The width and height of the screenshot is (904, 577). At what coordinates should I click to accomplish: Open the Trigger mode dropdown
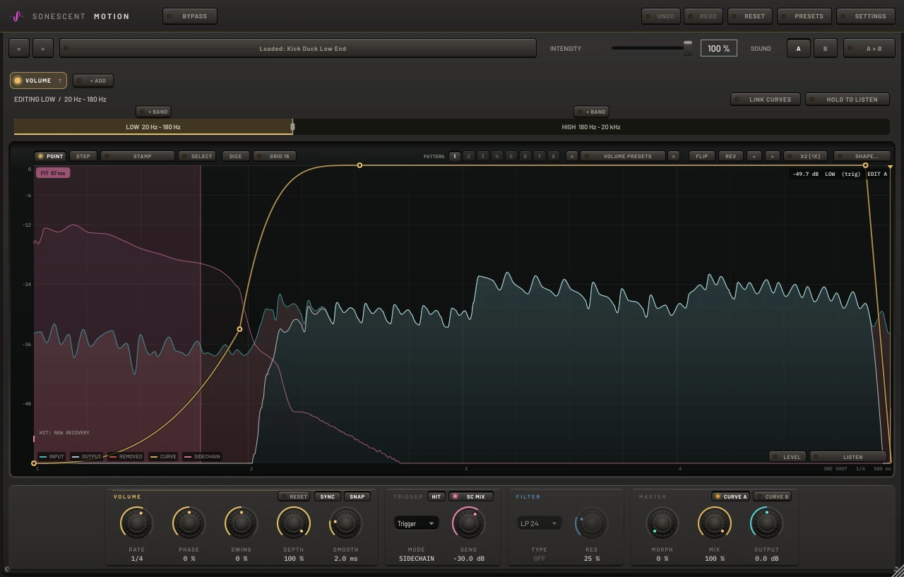[416, 523]
